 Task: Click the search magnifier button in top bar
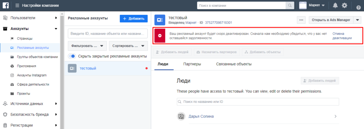(290, 5)
